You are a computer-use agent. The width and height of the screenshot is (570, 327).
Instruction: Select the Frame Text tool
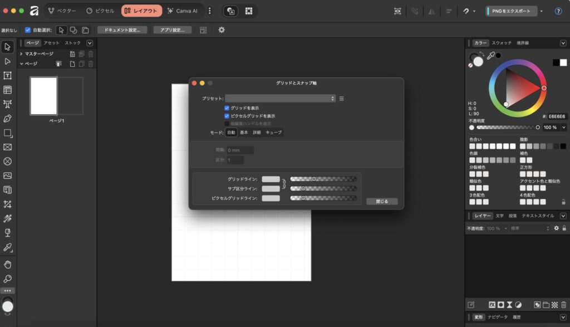pos(8,75)
